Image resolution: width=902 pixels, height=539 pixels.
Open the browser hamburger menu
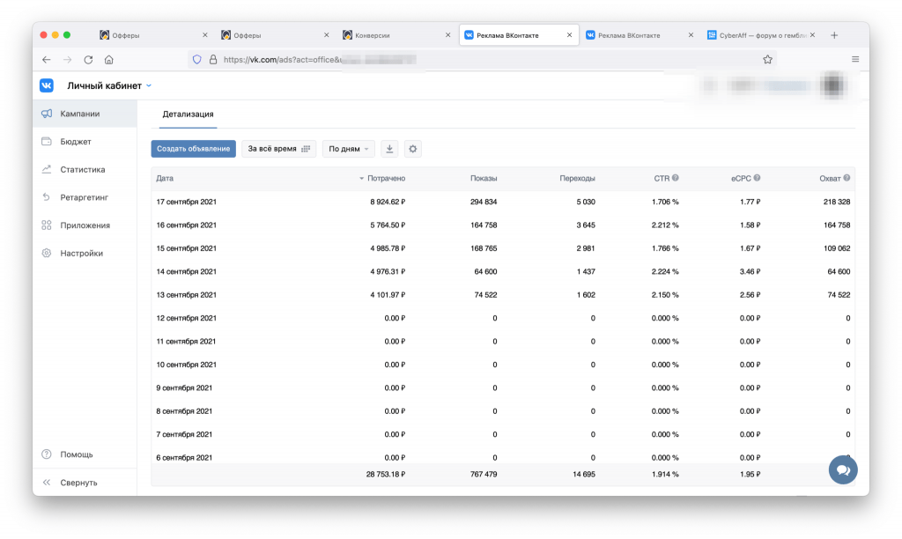[855, 60]
